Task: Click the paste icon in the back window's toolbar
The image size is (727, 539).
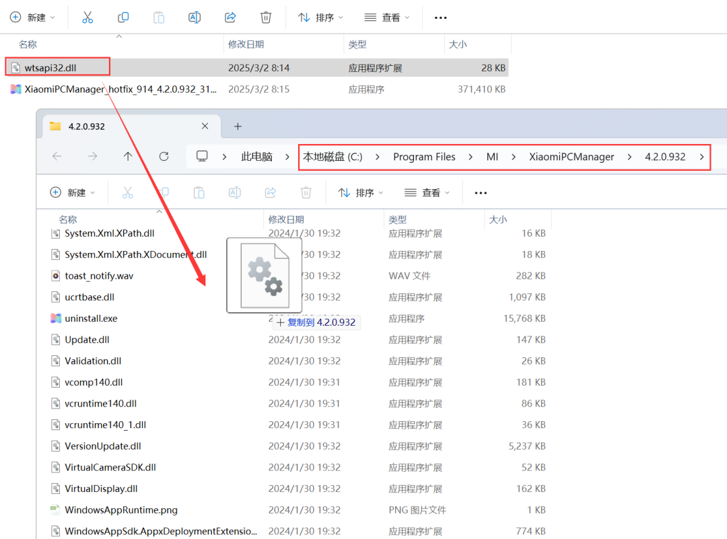Action: tap(159, 17)
